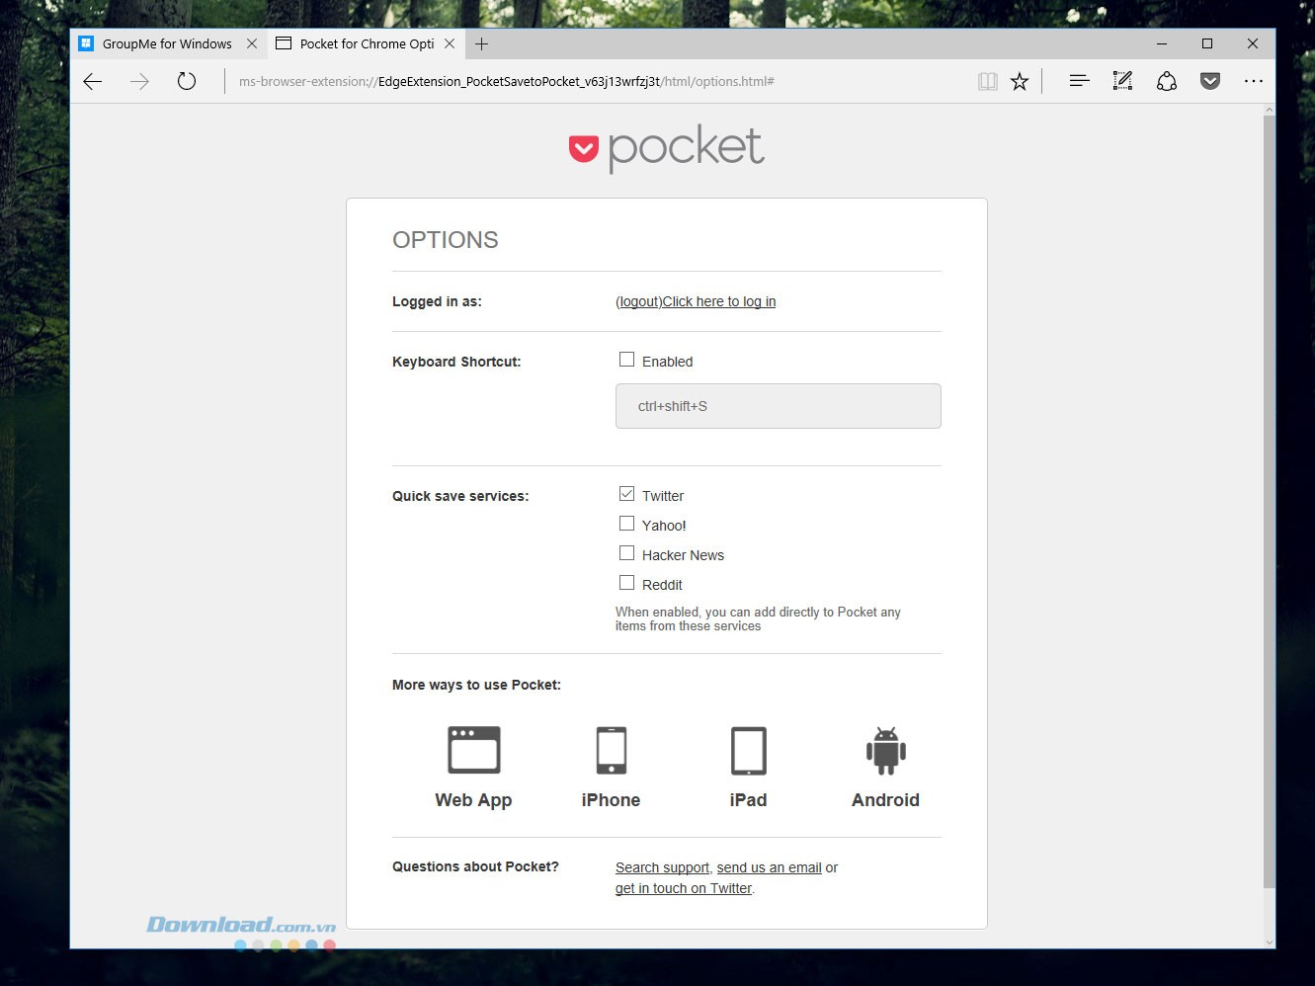The height and width of the screenshot is (986, 1315).
Task: Click the Pocket extension icon in toolbar
Action: click(x=1209, y=81)
